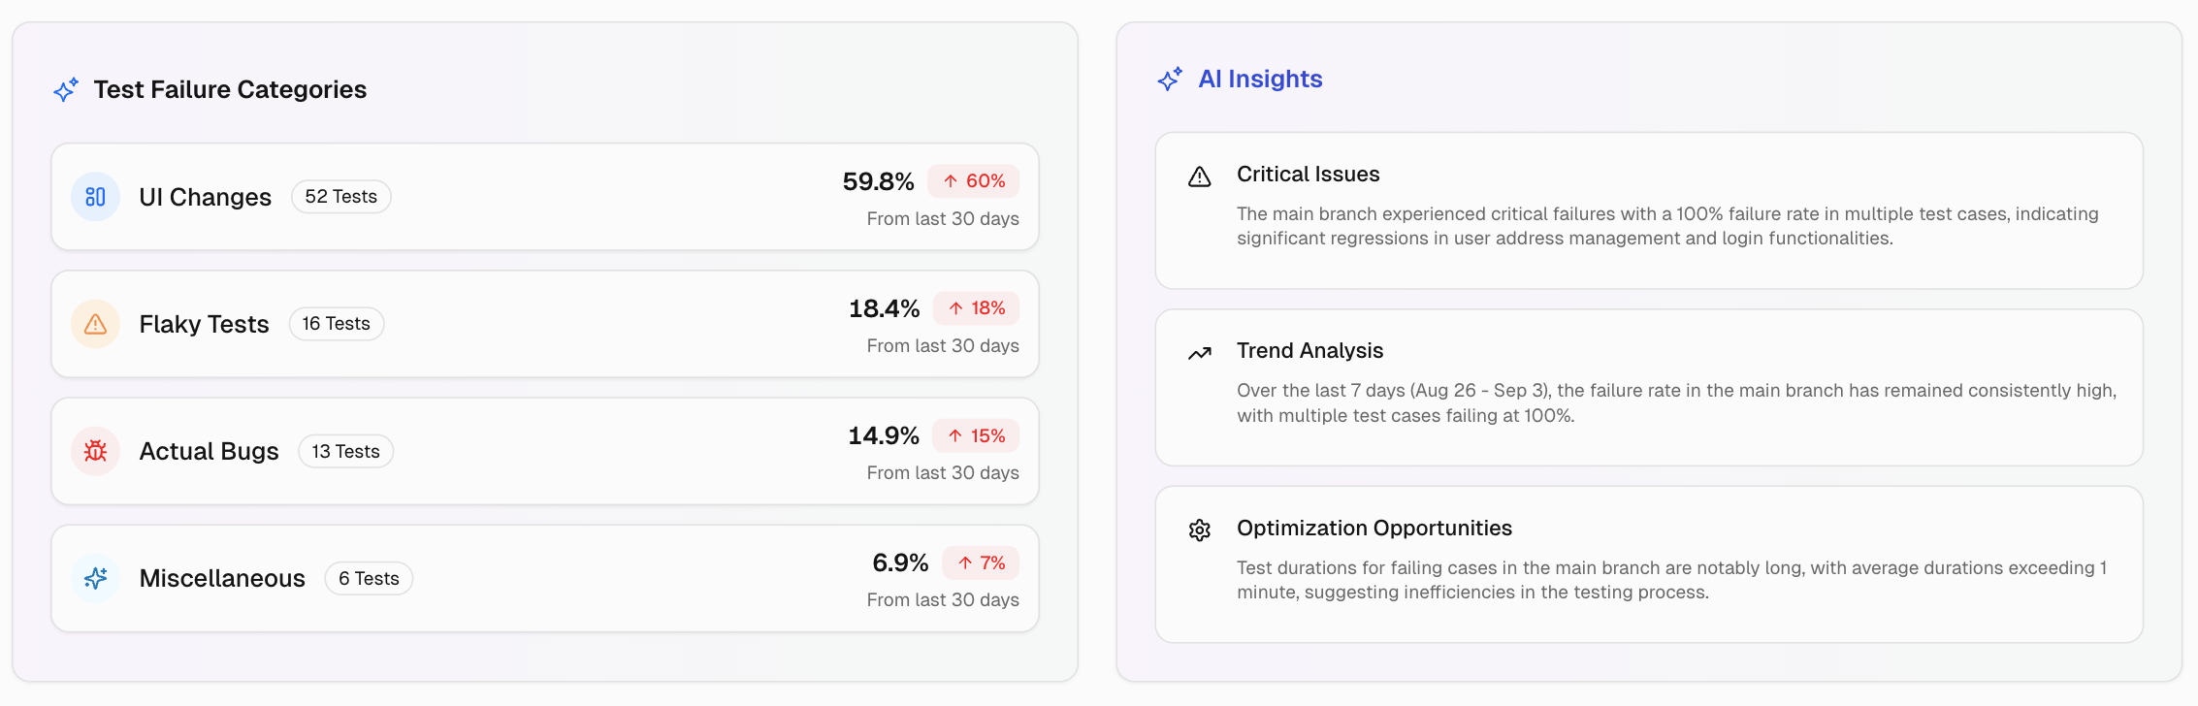The width and height of the screenshot is (2198, 706).
Task: Click the Optimization Opportunities gear icon
Action: click(1200, 529)
